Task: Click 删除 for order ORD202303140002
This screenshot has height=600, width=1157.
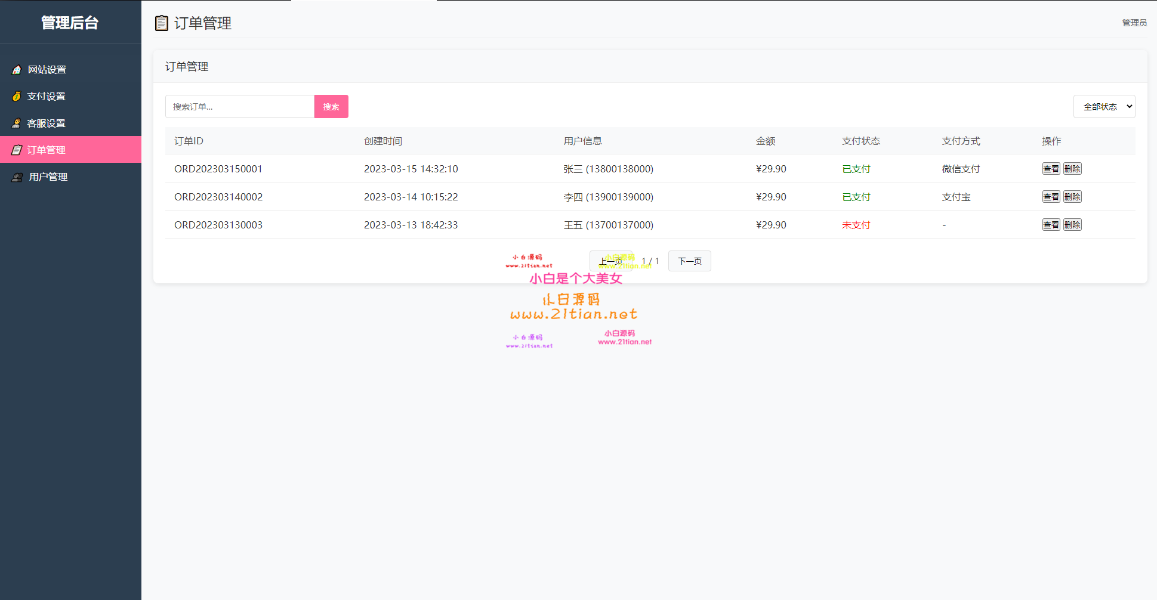Action: coord(1072,196)
